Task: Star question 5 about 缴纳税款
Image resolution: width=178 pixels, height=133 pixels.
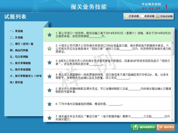Action: click(x=50, y=90)
